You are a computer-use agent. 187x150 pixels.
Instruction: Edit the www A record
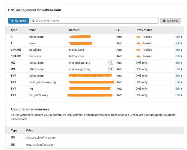click(179, 43)
